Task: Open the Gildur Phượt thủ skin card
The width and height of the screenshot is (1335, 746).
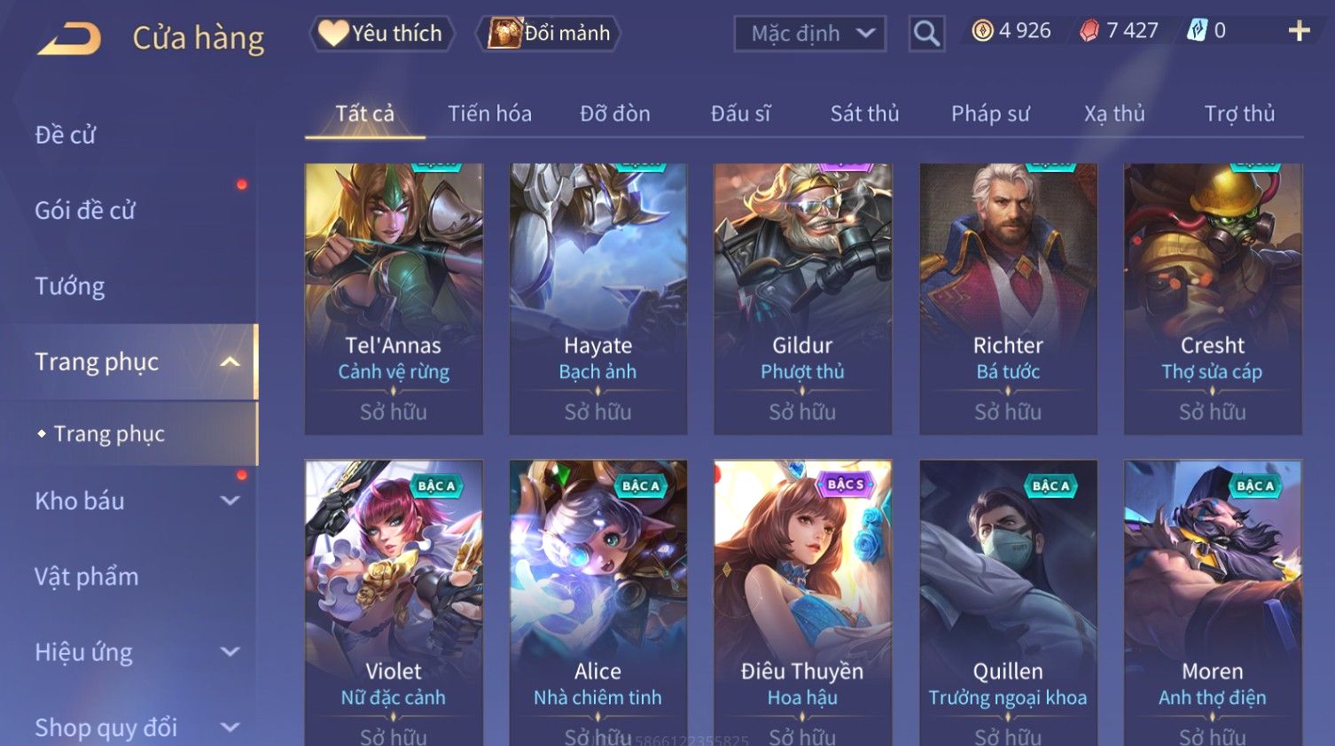Action: [802, 299]
